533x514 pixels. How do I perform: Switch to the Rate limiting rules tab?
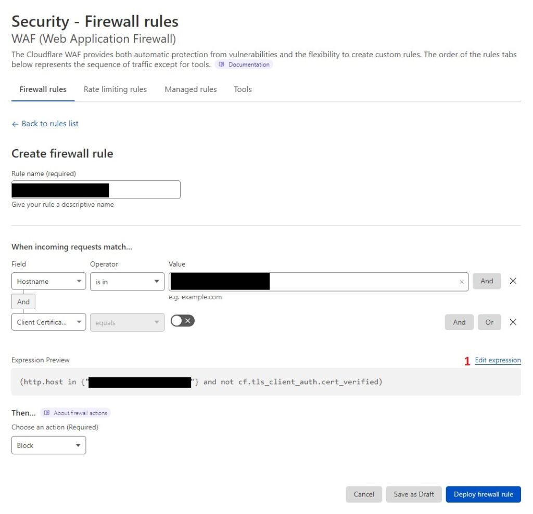(x=115, y=89)
